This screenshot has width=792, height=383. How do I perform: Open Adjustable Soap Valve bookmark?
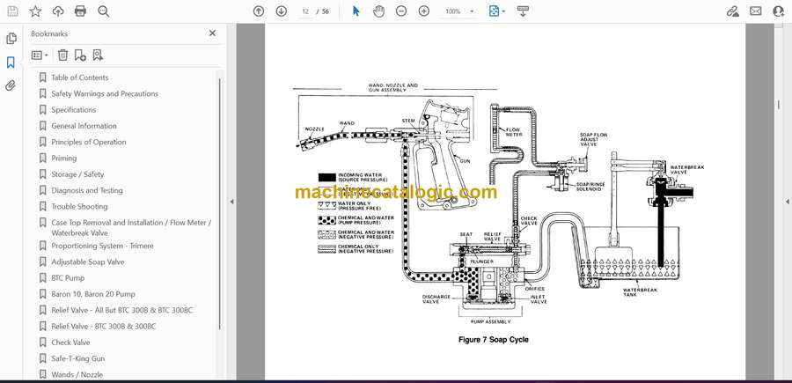pos(87,261)
